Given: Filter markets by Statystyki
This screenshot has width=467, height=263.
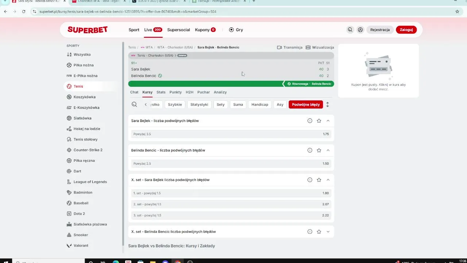Looking at the screenshot, I should [x=199, y=104].
